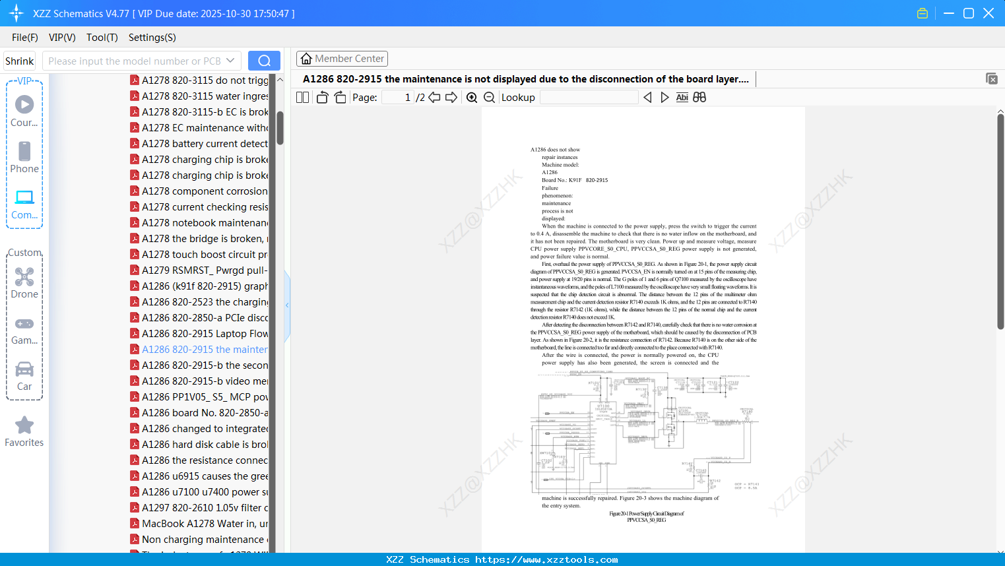This screenshot has width=1005, height=566.
Task: Zoom in on the document
Action: click(x=472, y=98)
